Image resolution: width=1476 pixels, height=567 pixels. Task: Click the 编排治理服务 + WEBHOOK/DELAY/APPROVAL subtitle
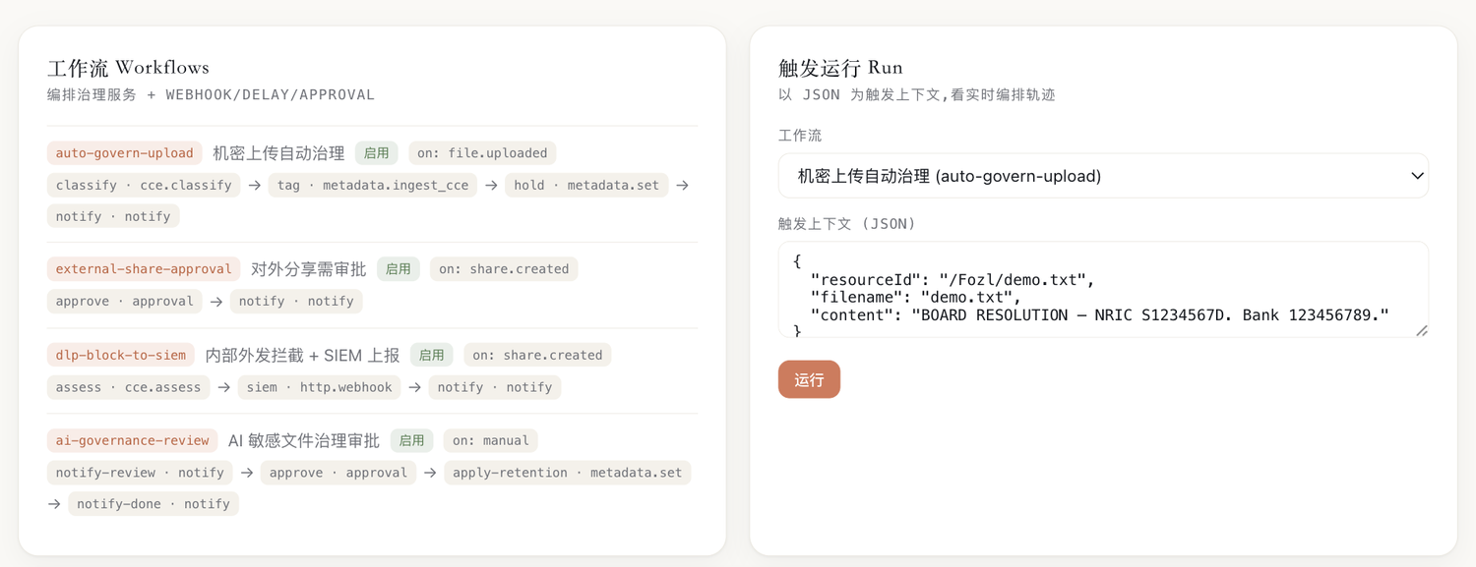tap(212, 95)
